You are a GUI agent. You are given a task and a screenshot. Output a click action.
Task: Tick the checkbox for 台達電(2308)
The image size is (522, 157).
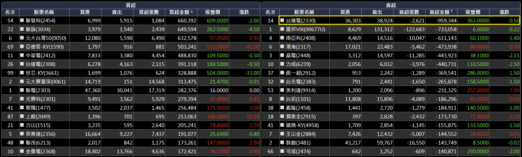point(22,64)
